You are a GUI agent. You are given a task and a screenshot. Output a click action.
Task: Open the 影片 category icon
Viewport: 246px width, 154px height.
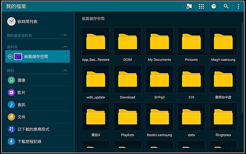(11, 92)
